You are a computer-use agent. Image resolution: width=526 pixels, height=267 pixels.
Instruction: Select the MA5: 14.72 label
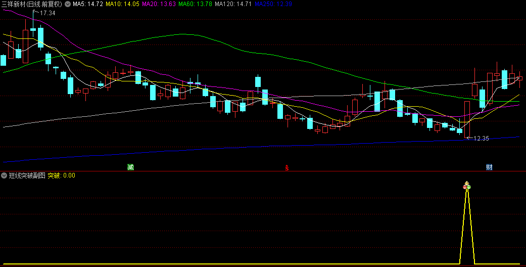tap(88, 4)
